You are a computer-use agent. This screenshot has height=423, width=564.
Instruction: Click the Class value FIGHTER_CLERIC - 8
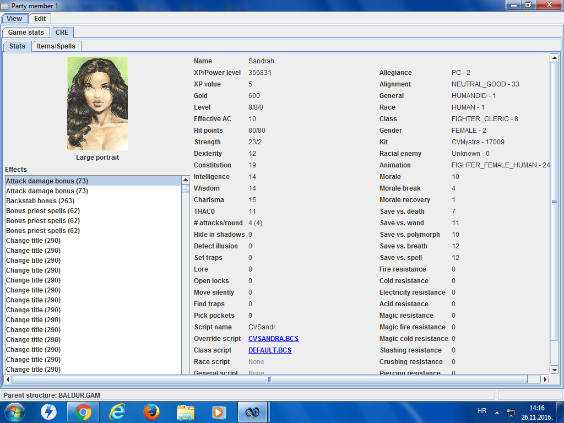coord(485,119)
